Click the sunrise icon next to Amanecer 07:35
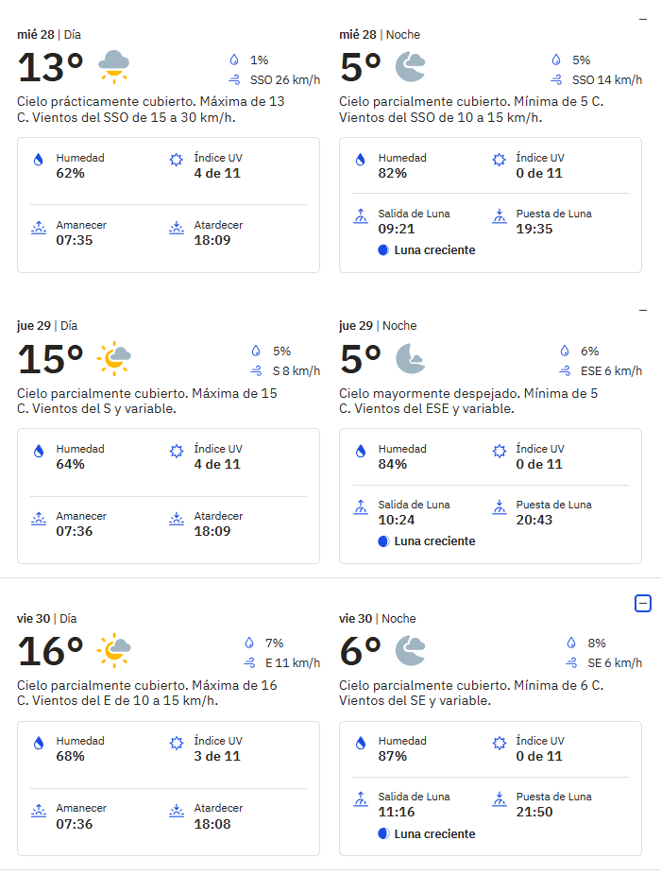Screen dimensions: 661x875 [39, 227]
